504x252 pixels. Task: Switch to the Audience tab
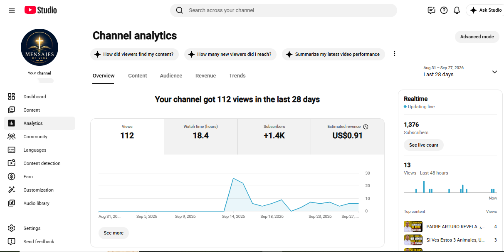(x=171, y=76)
